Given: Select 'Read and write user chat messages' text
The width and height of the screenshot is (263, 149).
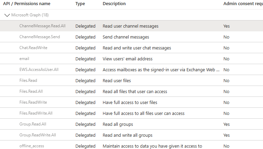Looking at the screenshot, I should (137, 48).
